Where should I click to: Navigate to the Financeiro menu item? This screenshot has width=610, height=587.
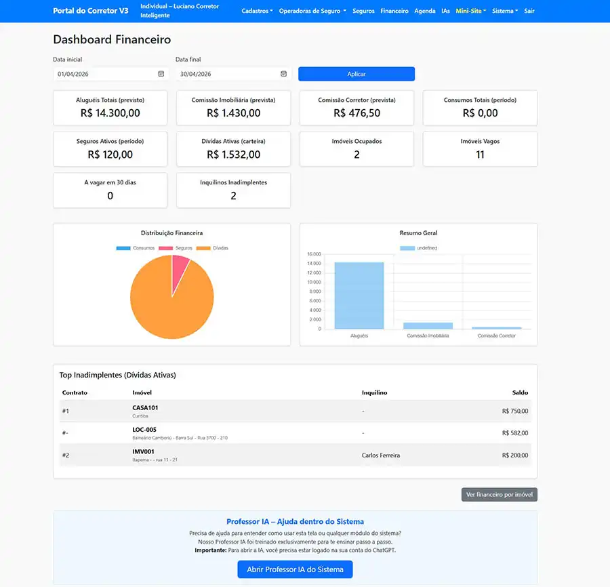click(394, 11)
